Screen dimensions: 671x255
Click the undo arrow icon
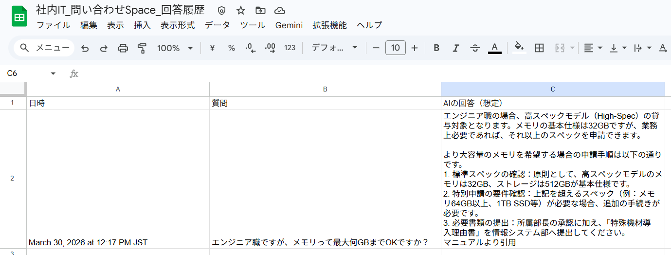[85, 48]
